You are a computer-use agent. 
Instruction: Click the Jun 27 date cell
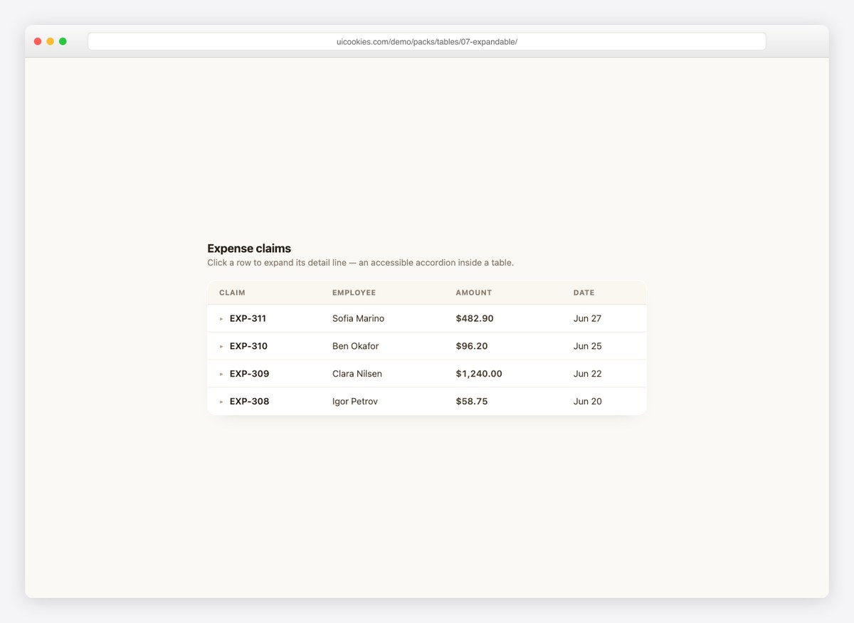click(587, 318)
